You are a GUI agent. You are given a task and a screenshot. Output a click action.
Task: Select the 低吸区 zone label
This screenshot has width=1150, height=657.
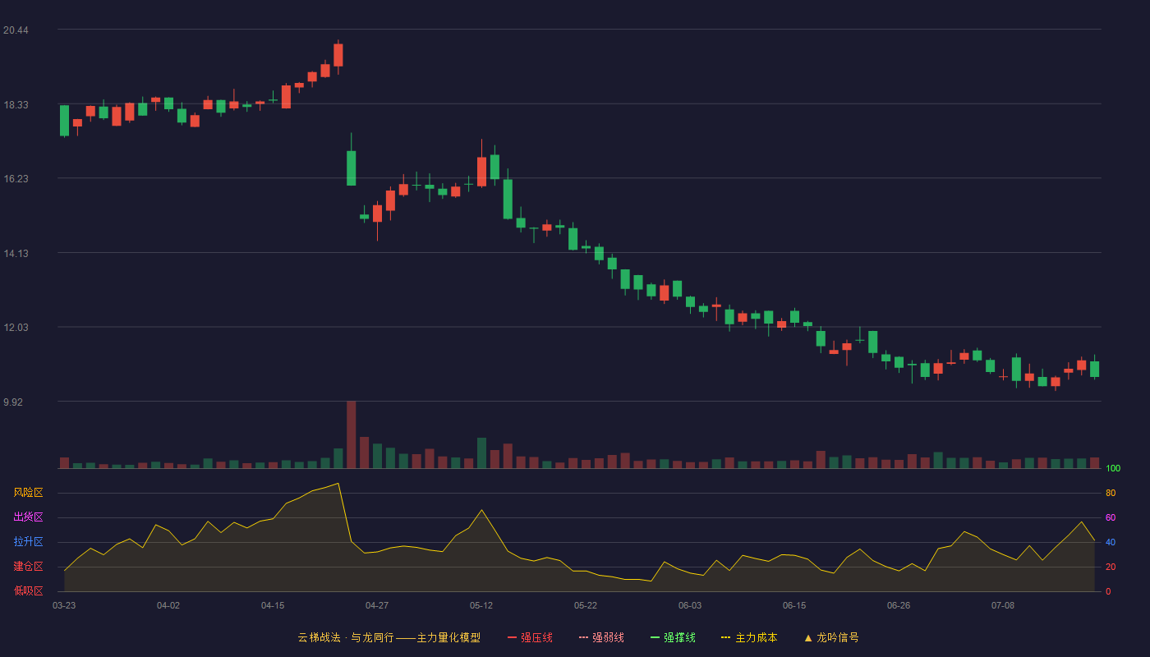28,590
